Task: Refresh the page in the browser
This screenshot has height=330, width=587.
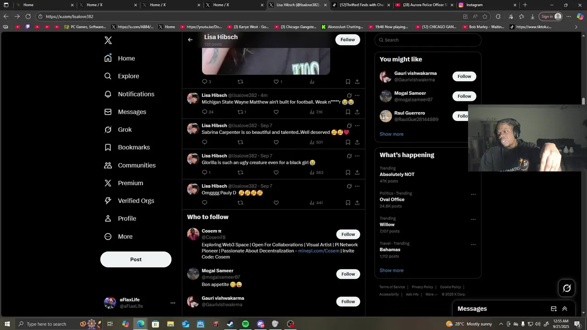Action: click(x=28, y=16)
